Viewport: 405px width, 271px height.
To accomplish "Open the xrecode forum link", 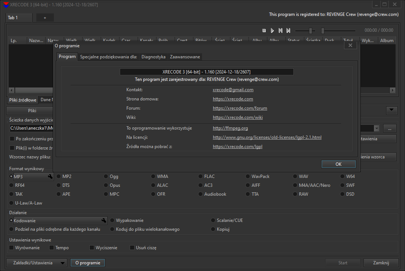I will pyautogui.click(x=240, y=108).
